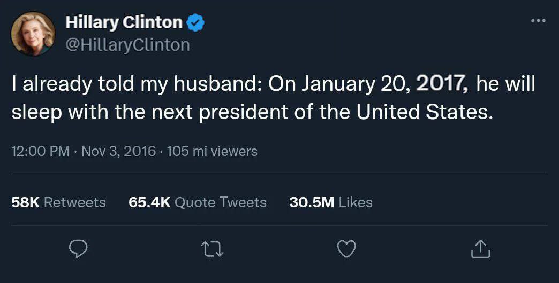
Task: Click the blue verified checkmark badge
Action: [195, 23]
